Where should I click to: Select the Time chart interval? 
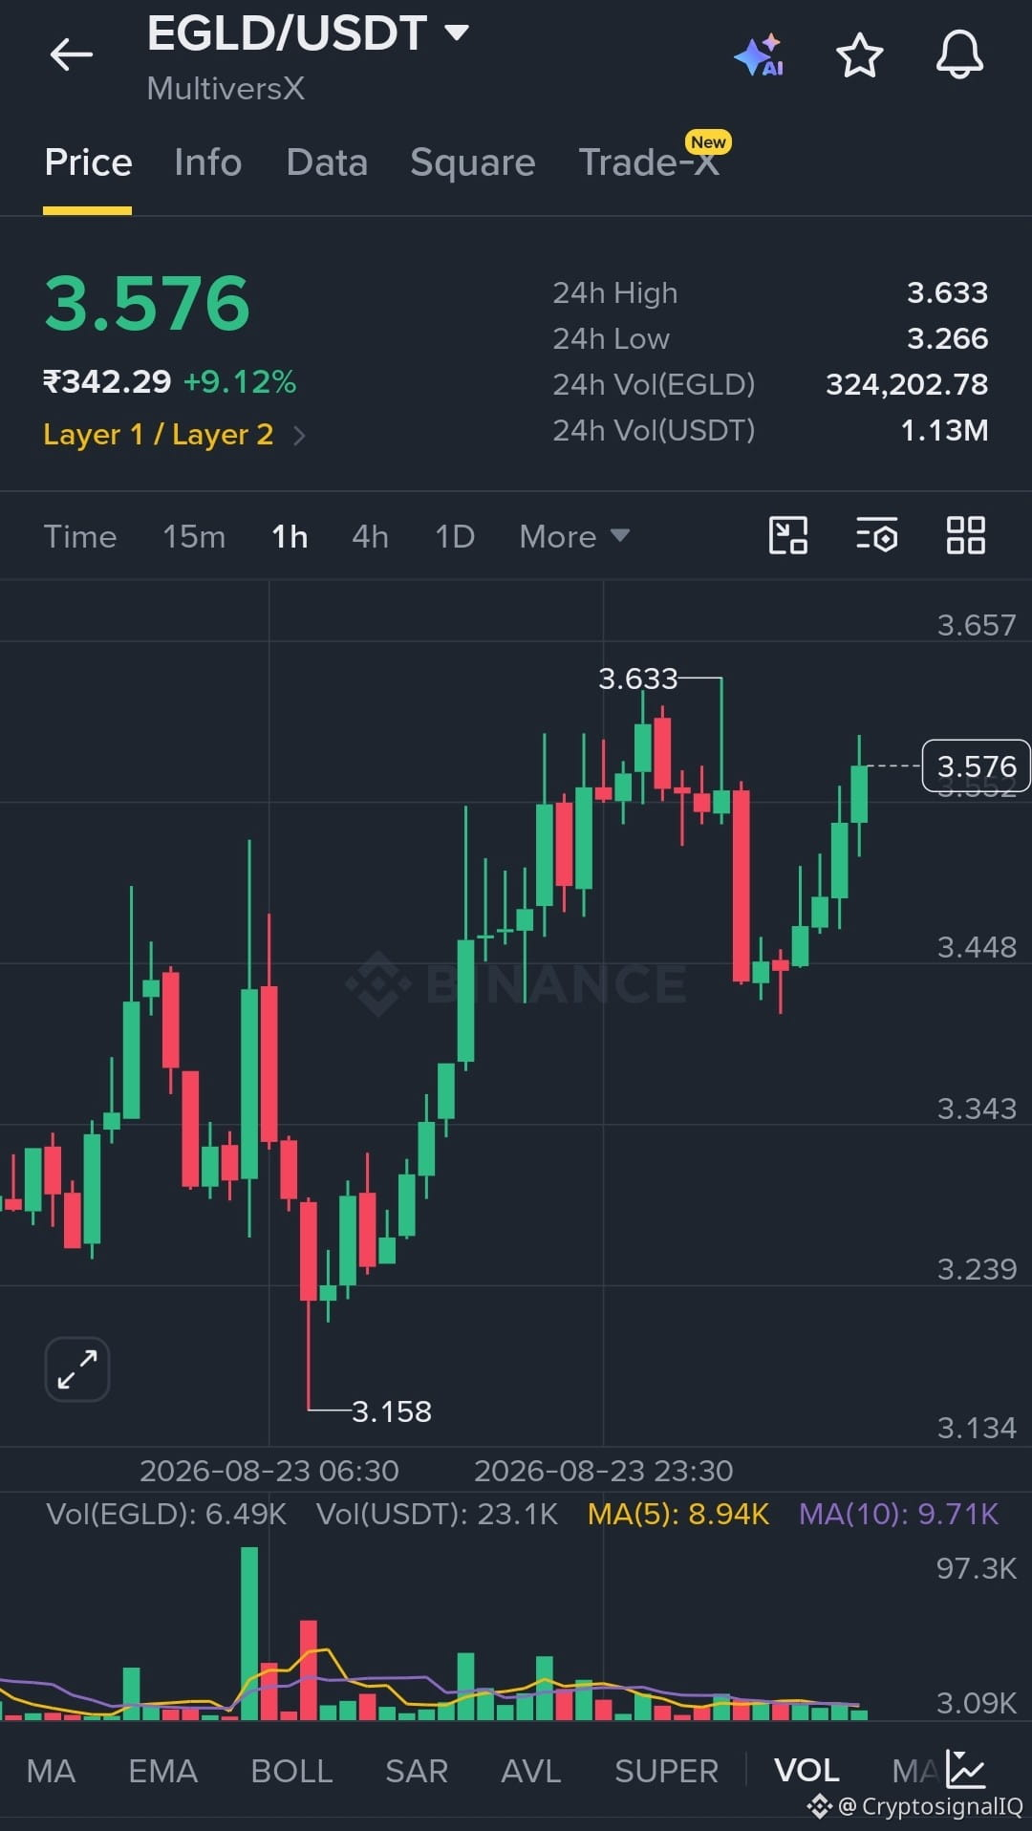(x=80, y=536)
